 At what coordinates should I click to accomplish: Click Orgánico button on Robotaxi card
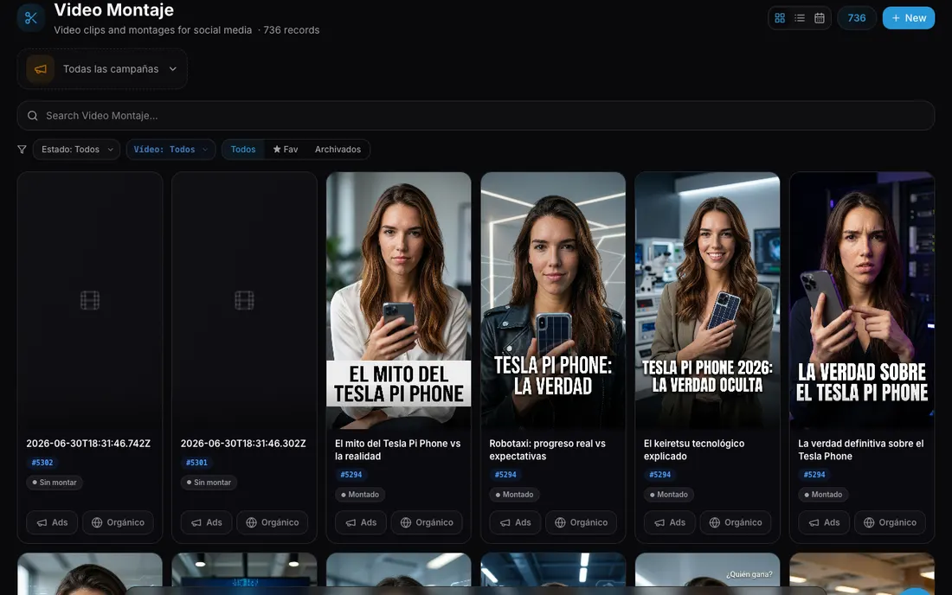point(581,522)
